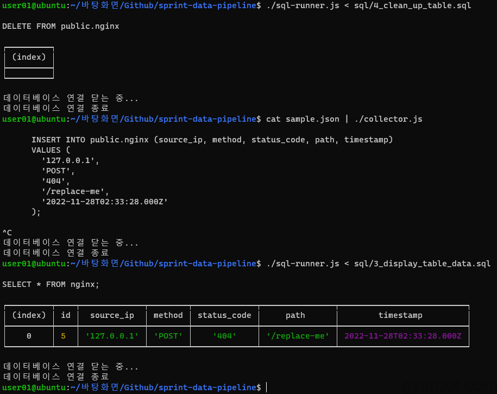Click the 'POST' cell in the result table
This screenshot has width=497, height=394.
pyautogui.click(x=168, y=336)
